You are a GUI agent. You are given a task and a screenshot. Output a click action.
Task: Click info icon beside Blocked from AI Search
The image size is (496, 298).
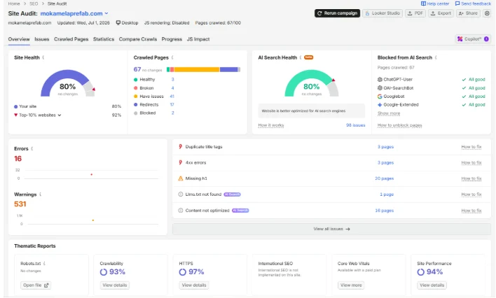click(x=436, y=57)
